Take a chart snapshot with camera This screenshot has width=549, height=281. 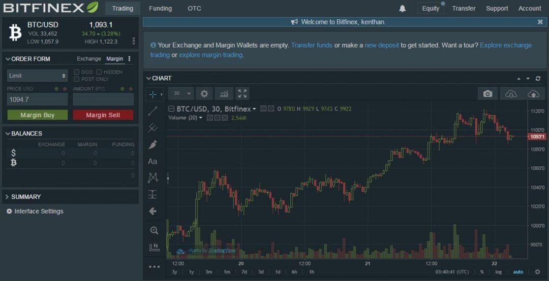pyautogui.click(x=487, y=94)
